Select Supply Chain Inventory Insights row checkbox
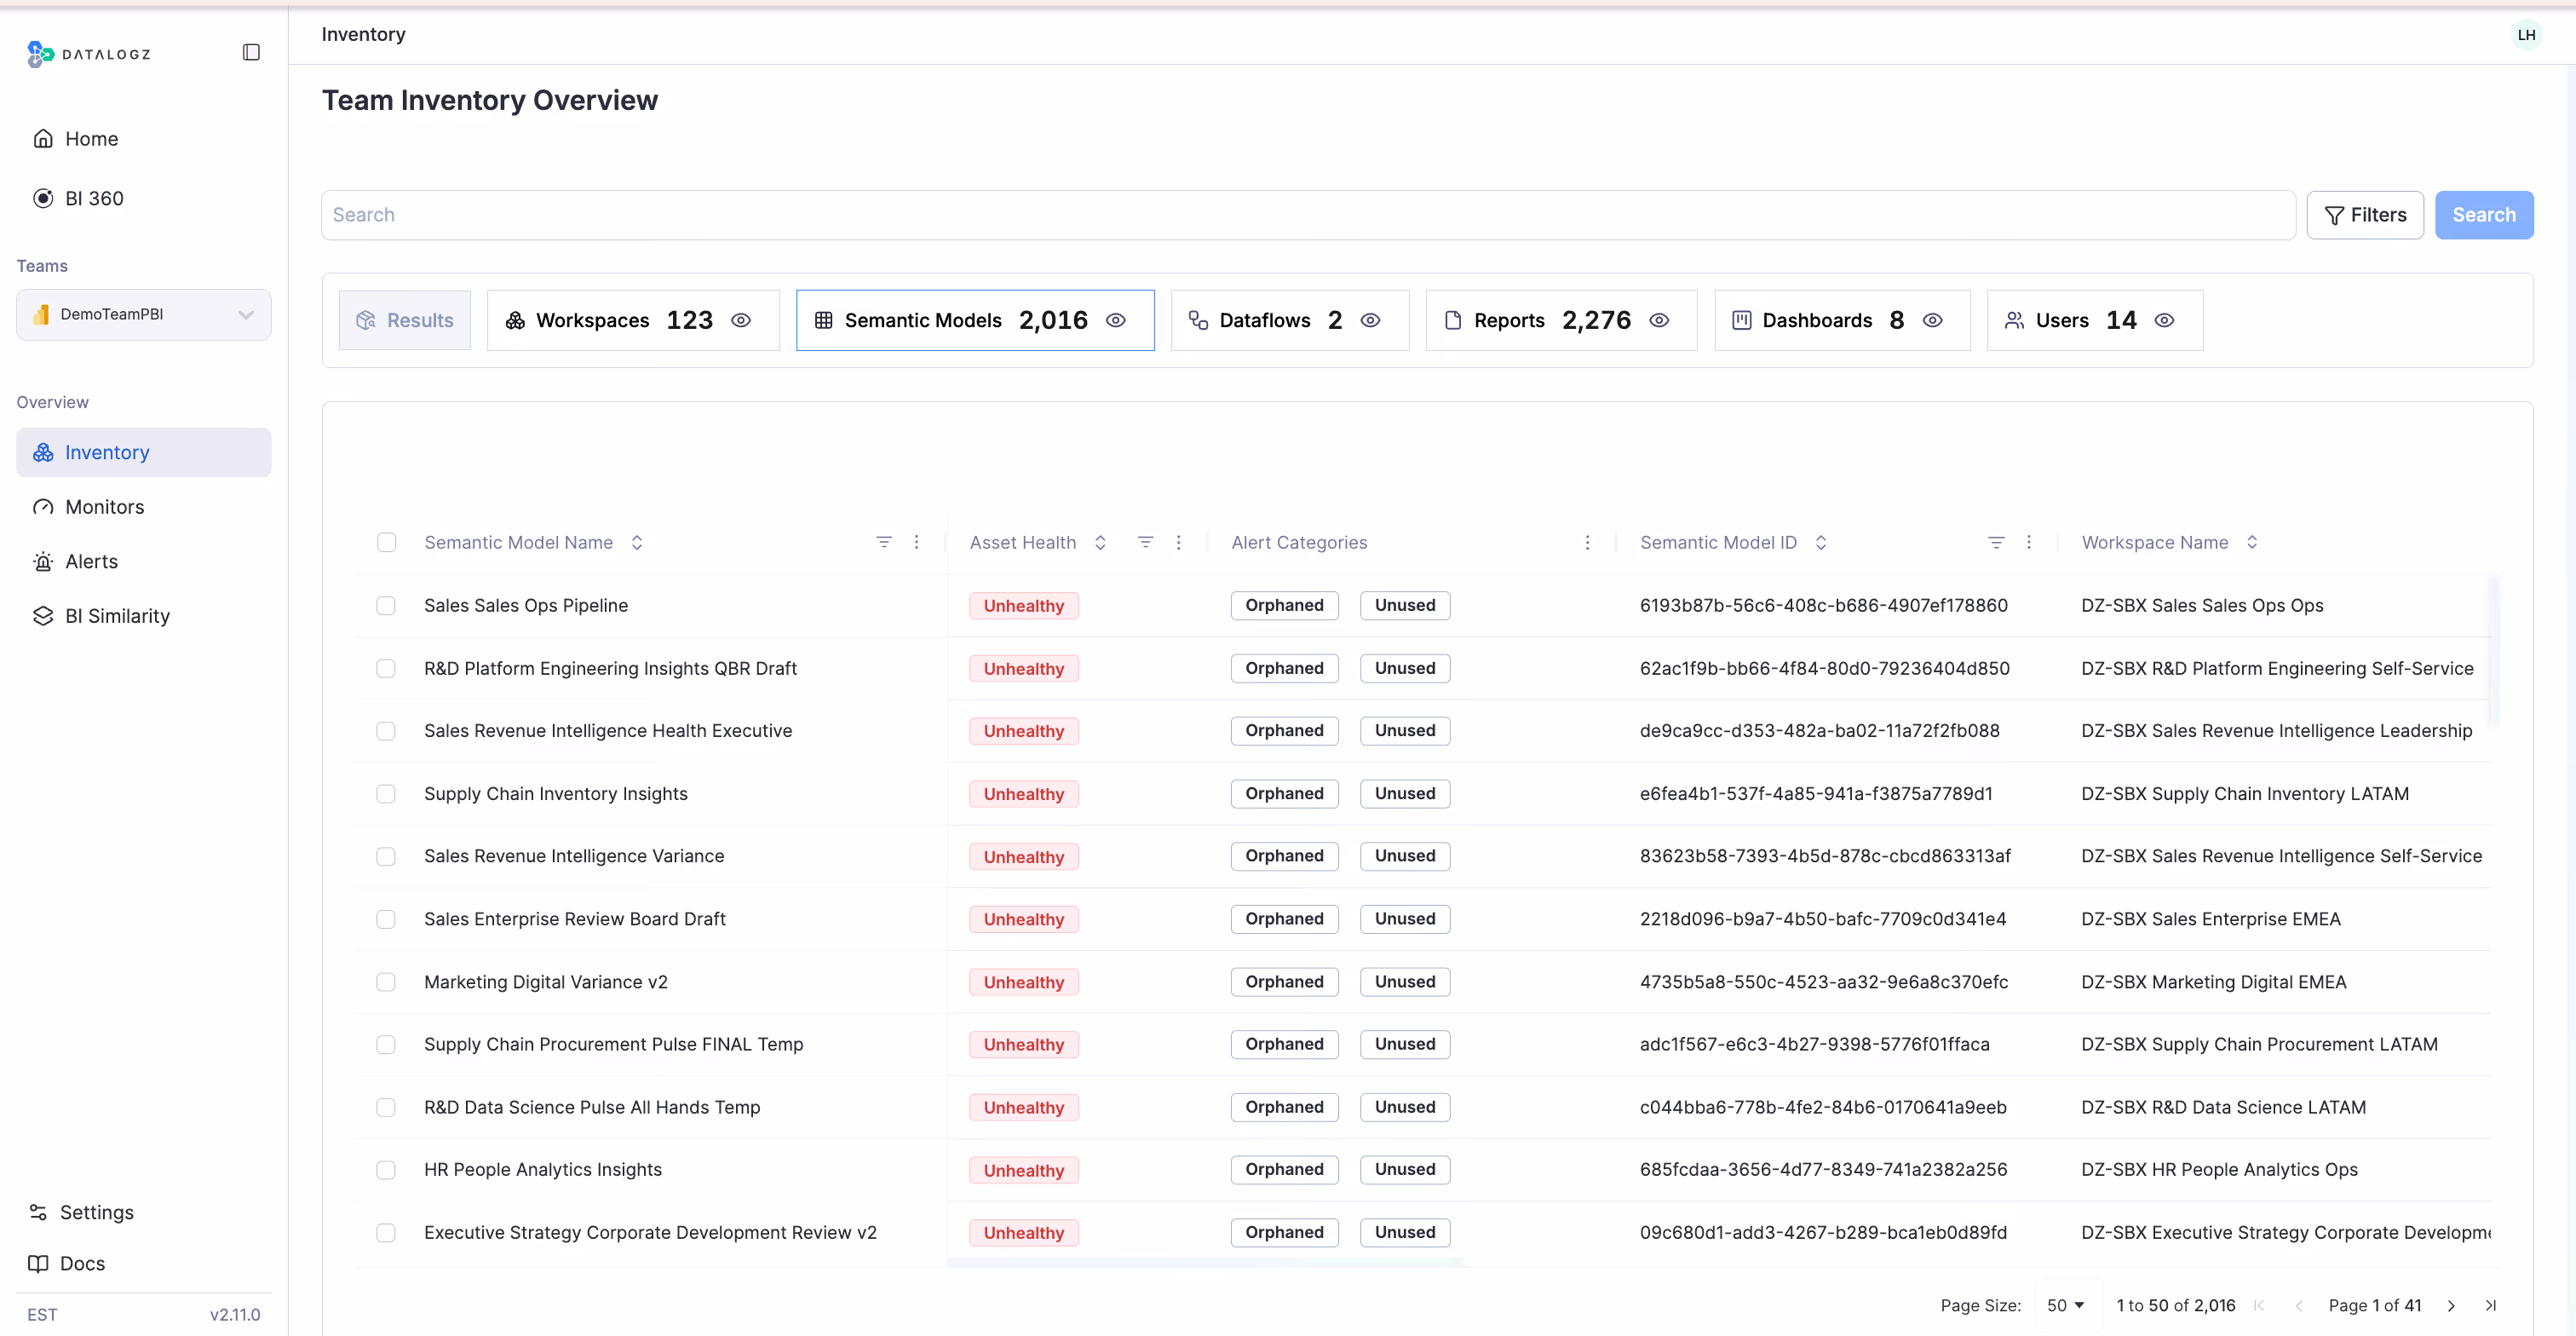The height and width of the screenshot is (1336, 2576). coord(386,793)
